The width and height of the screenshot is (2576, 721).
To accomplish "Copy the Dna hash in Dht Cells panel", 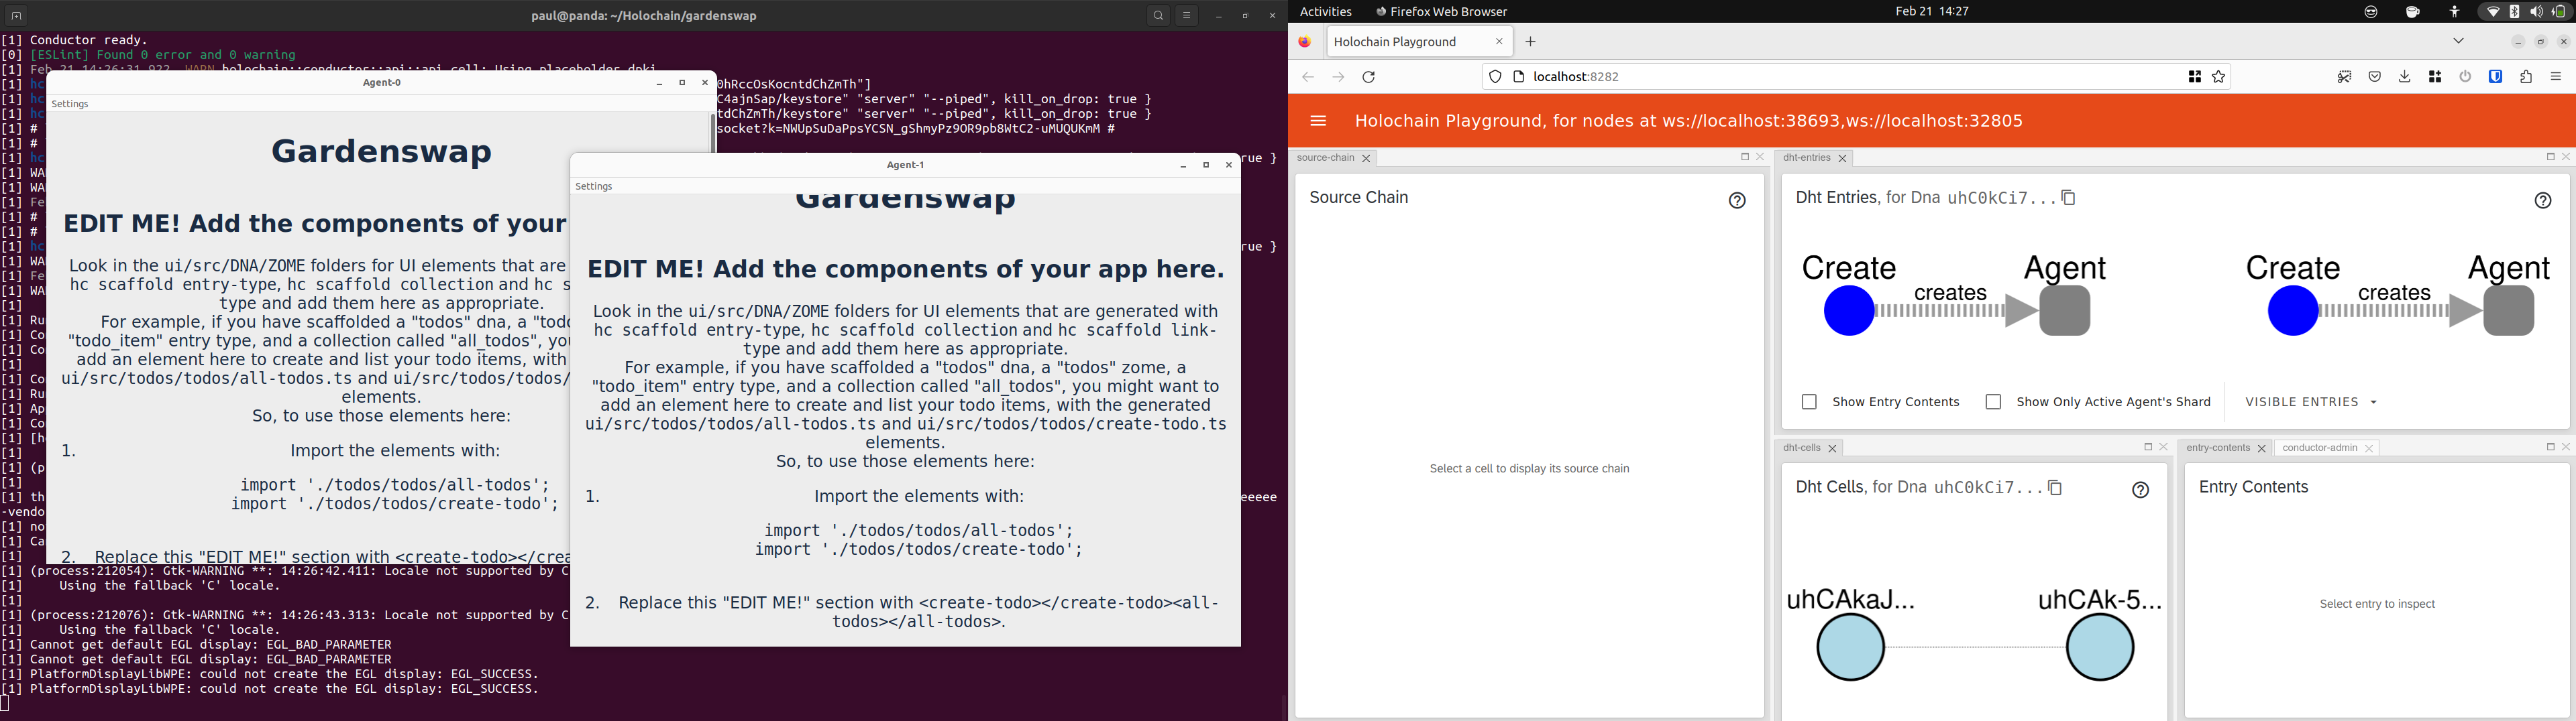I will click(x=2056, y=487).
